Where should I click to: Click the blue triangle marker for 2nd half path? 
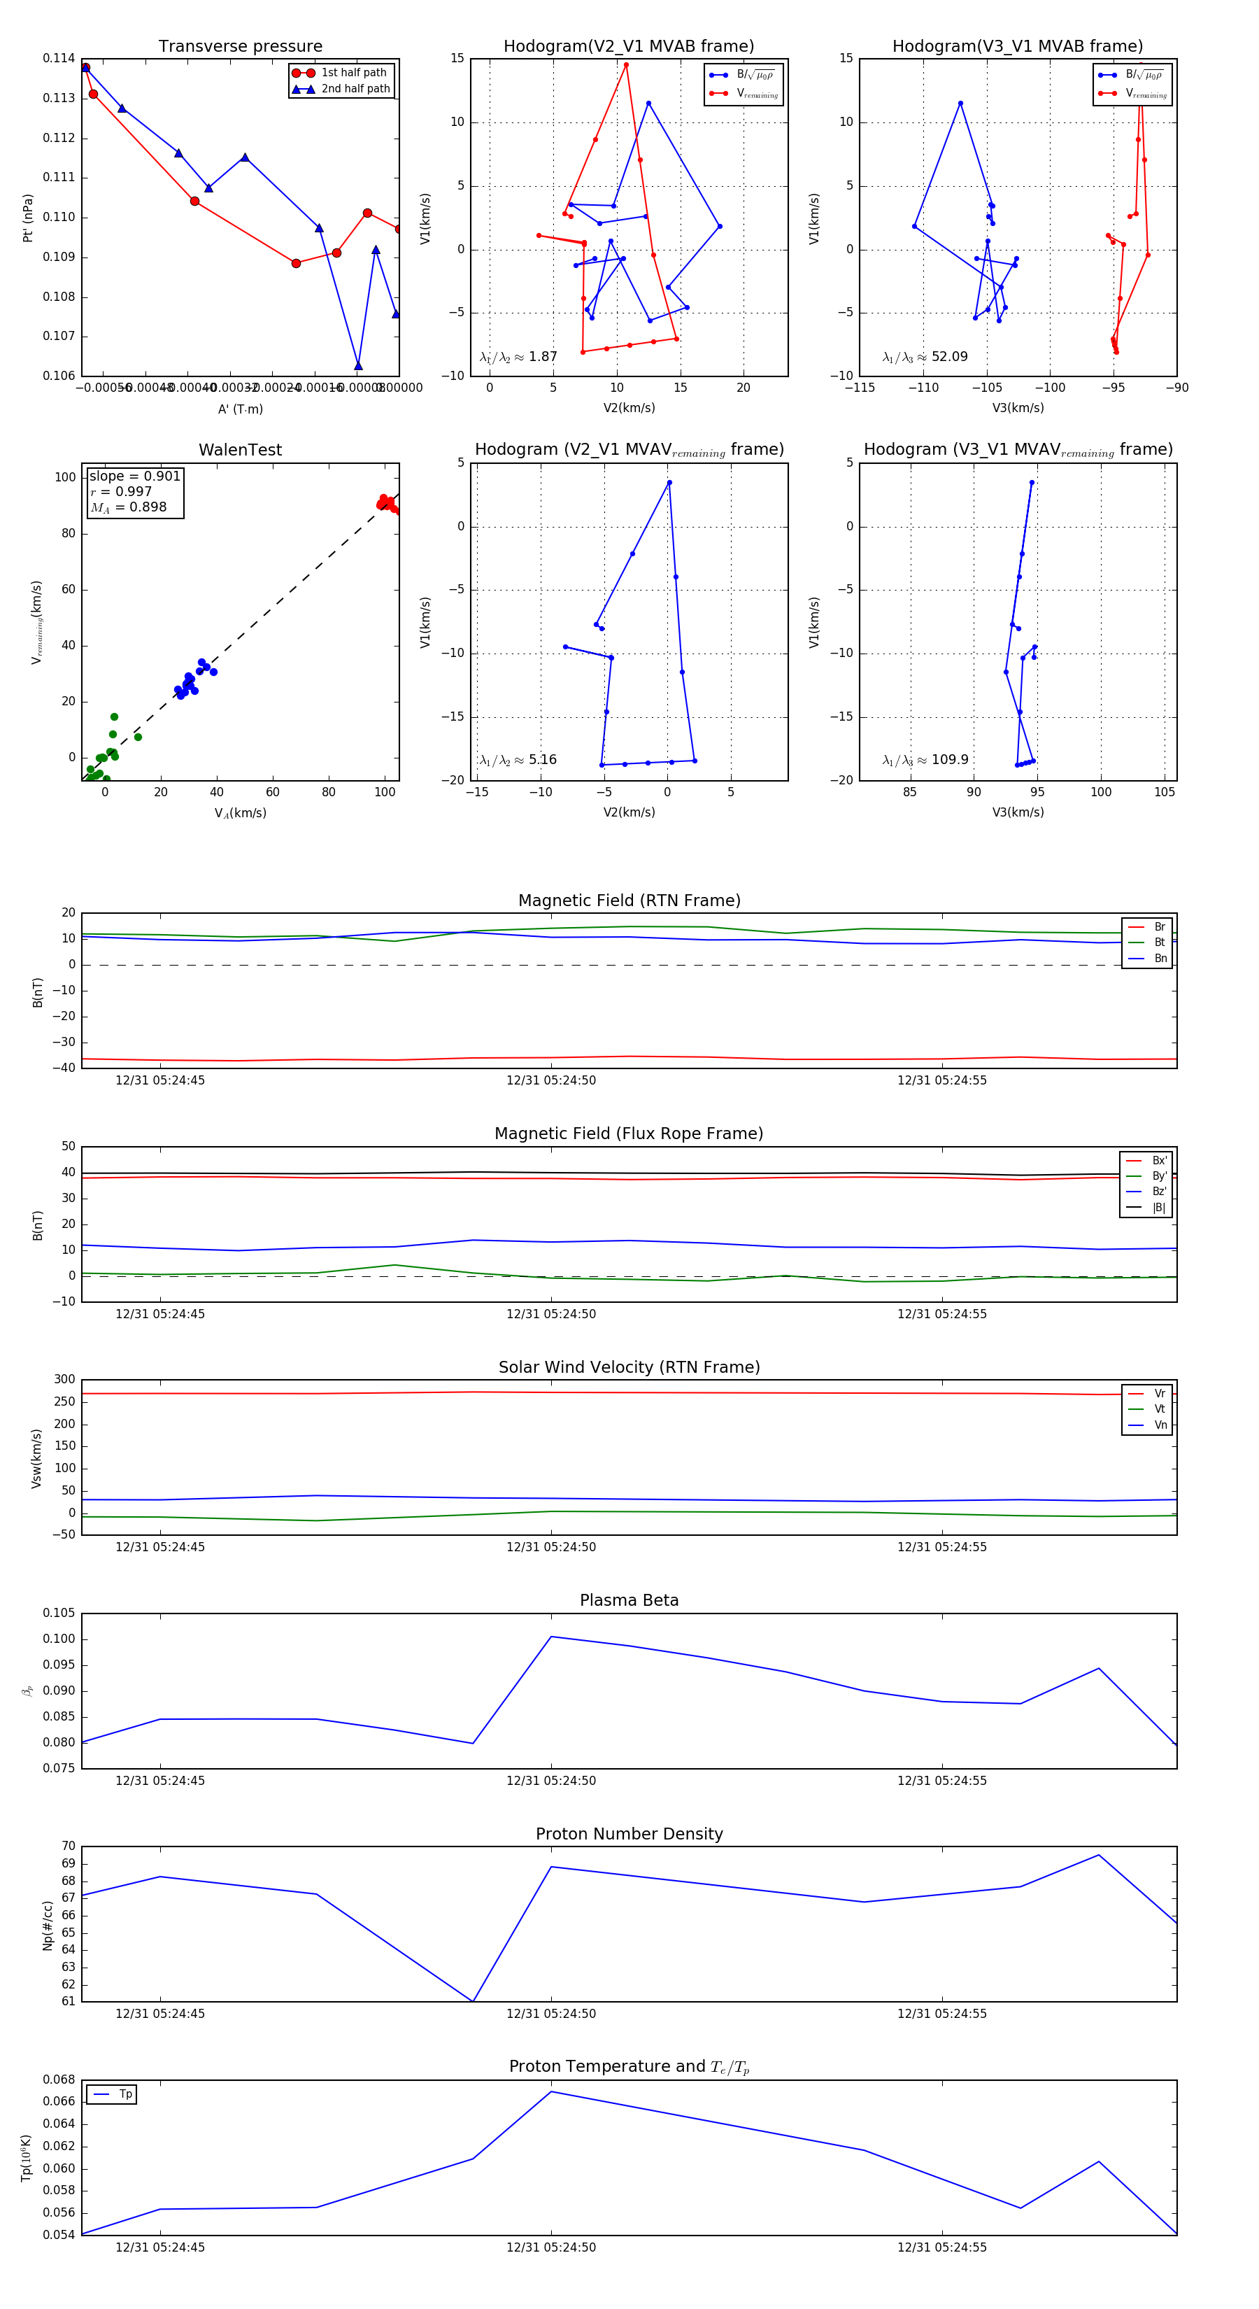[x=303, y=89]
